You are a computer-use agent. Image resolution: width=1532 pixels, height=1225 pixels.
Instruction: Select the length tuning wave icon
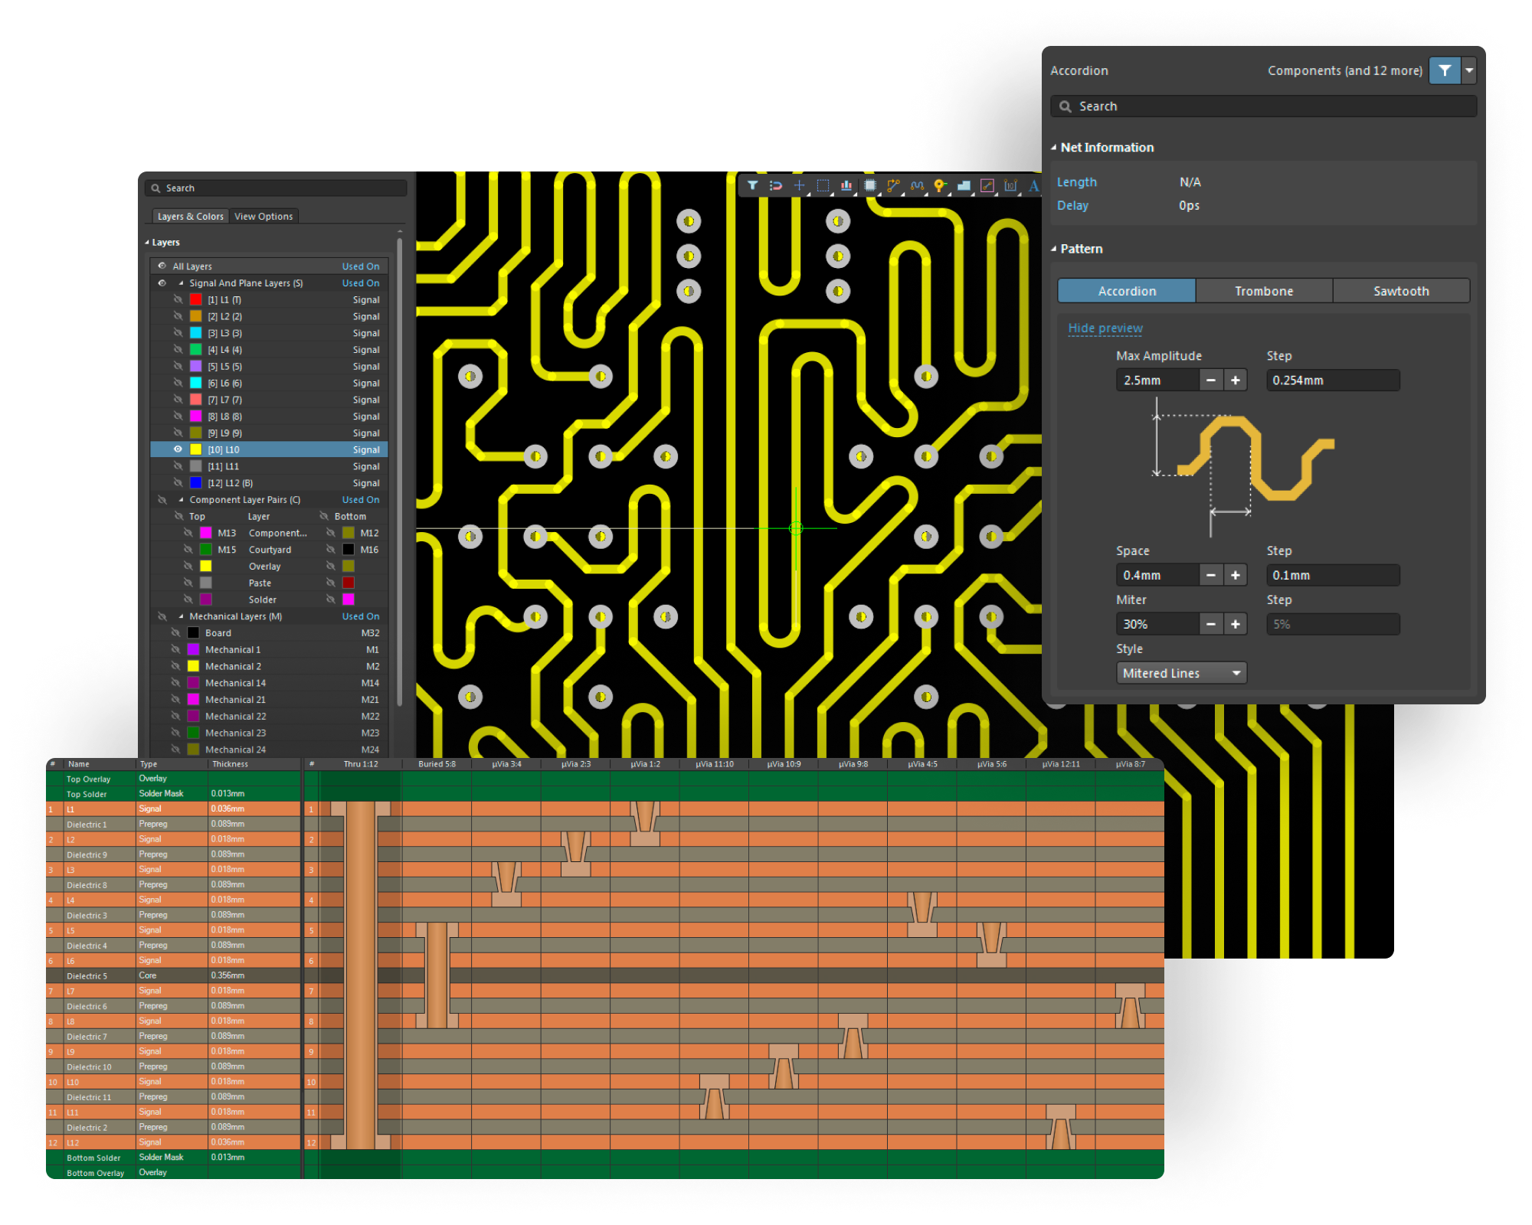[x=917, y=185]
